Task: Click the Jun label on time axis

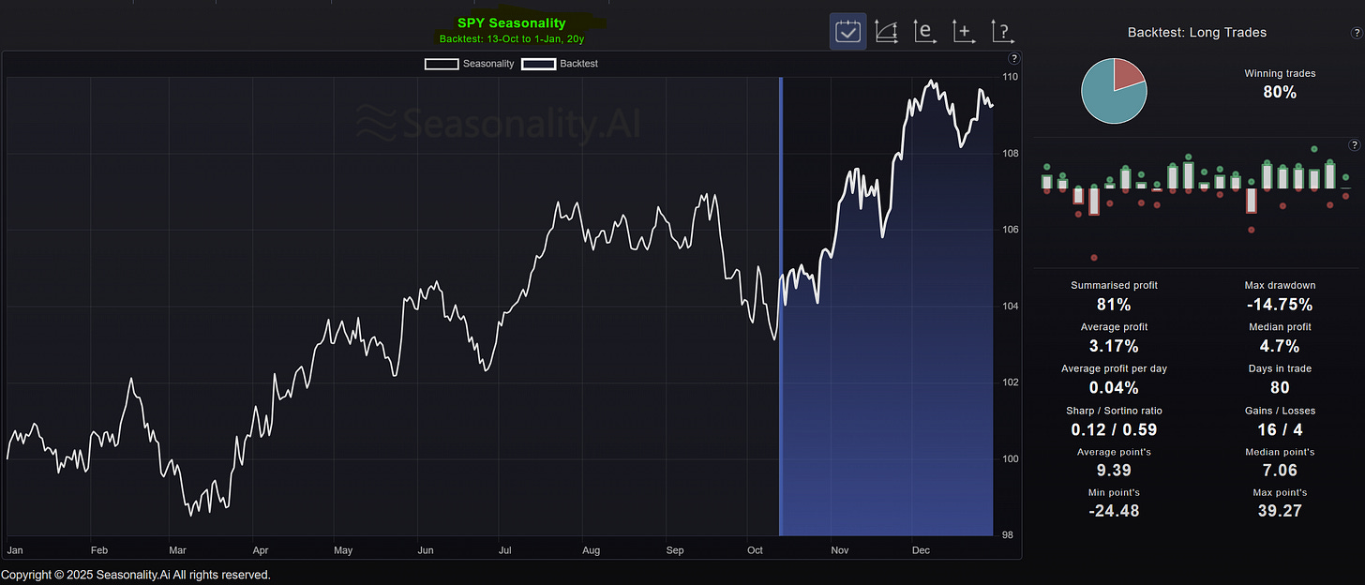Action: (x=425, y=550)
